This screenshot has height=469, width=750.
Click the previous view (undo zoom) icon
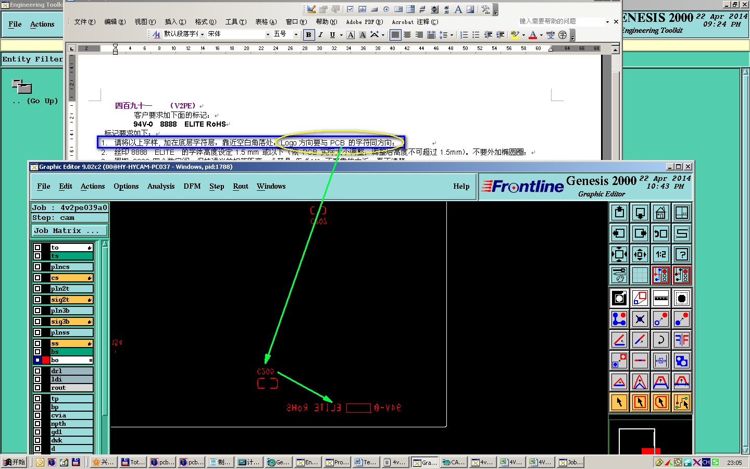pyautogui.click(x=661, y=233)
